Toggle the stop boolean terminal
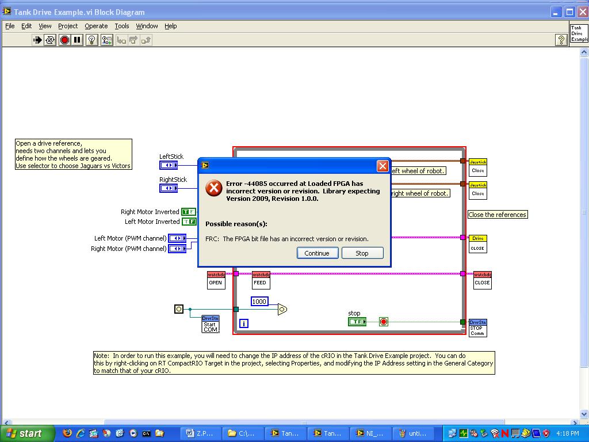This screenshot has height=442, width=589. [357, 322]
